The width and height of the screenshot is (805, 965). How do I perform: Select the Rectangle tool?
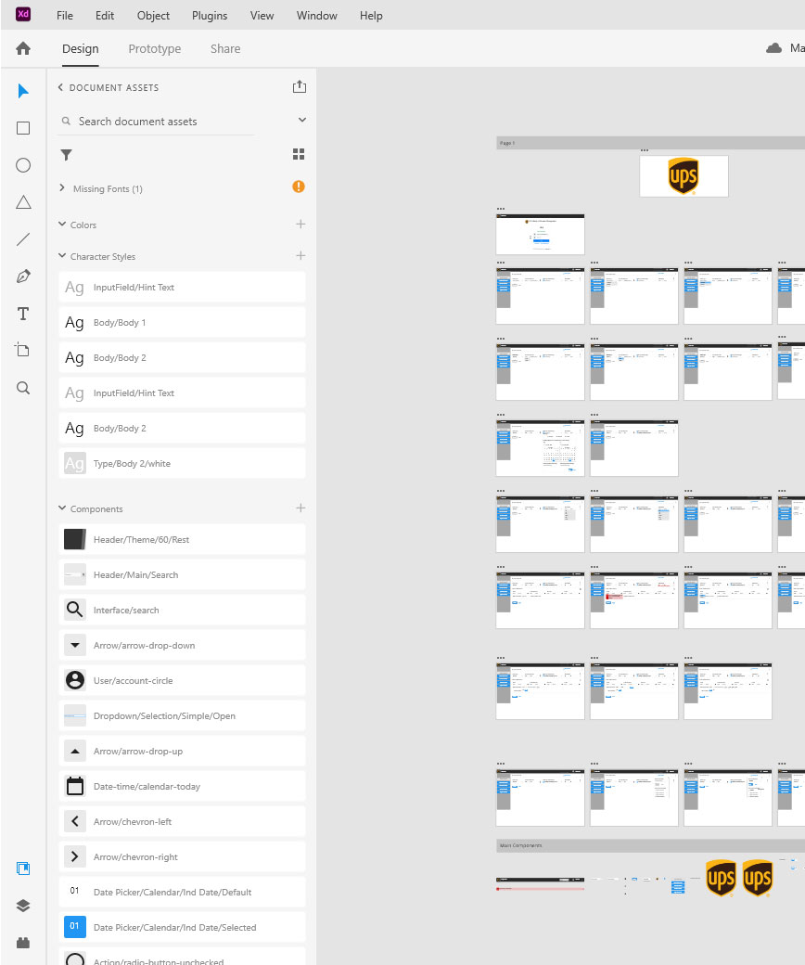click(x=23, y=128)
